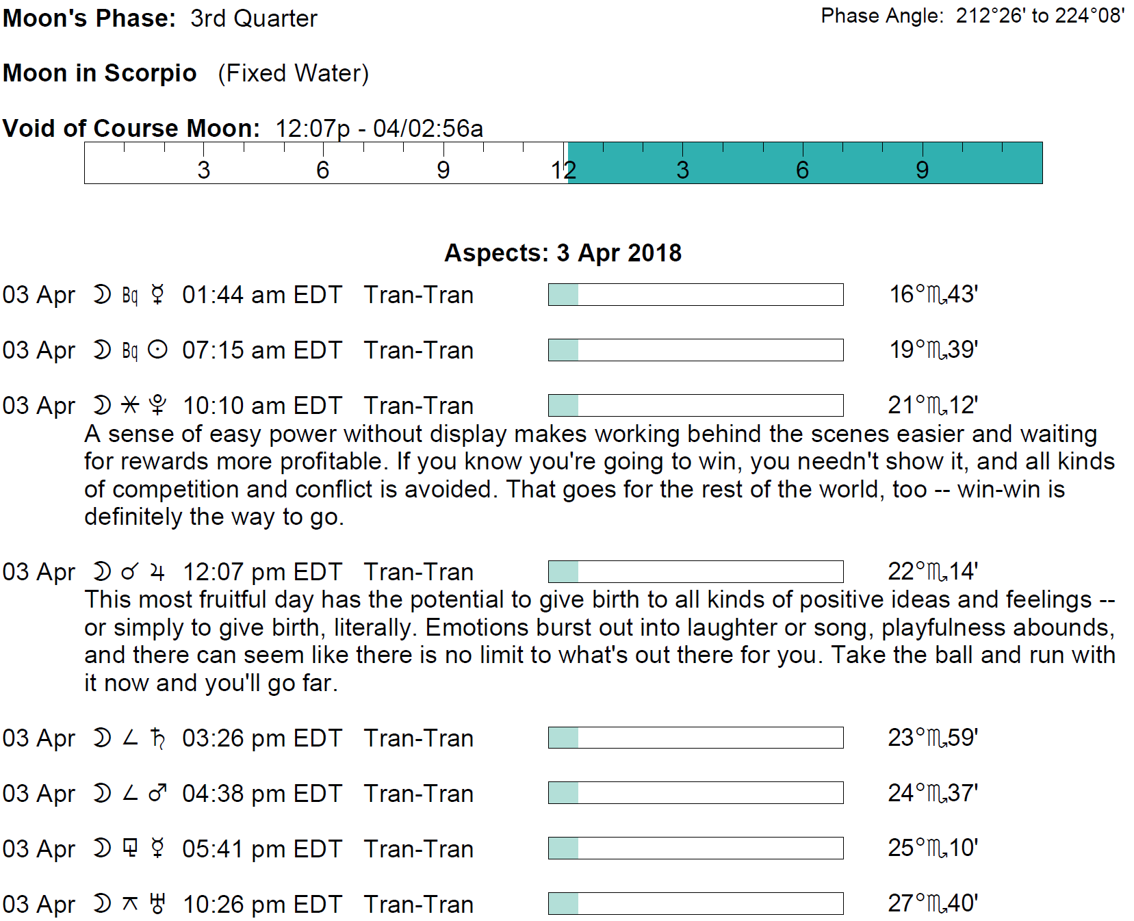Click the 6 hour mark in the white timeline section
Image resolution: width=1134 pixels, height=921 pixels.
point(323,170)
